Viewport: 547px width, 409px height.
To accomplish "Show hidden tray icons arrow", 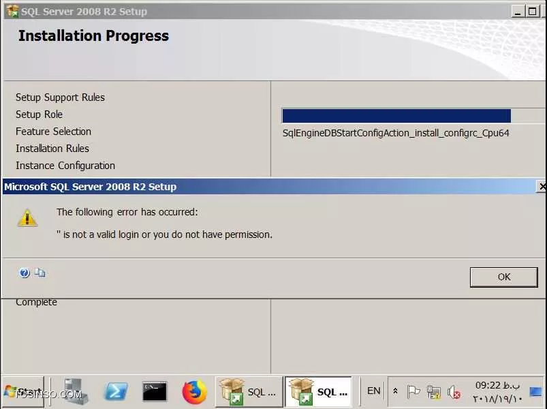I will point(395,391).
